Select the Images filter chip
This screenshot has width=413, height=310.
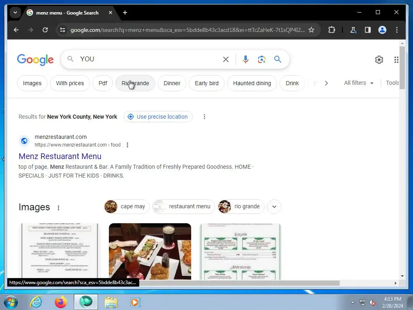click(x=32, y=83)
